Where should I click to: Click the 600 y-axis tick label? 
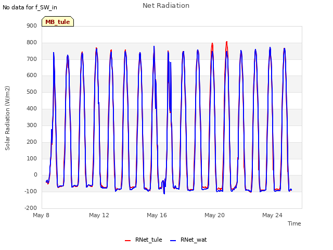click(32, 75)
